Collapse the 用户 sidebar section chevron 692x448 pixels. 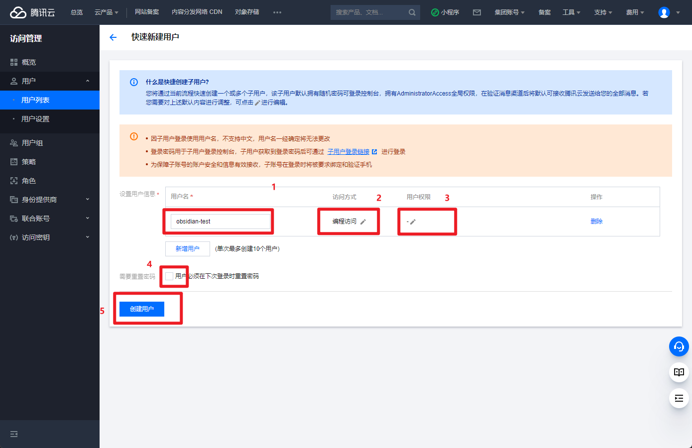click(88, 81)
